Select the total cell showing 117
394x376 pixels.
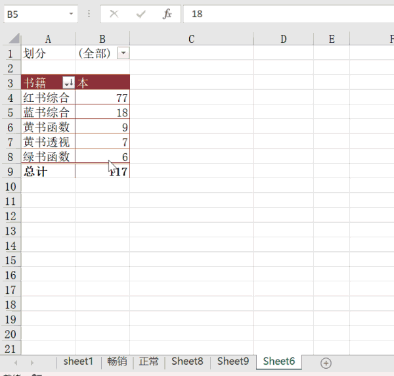102,172
